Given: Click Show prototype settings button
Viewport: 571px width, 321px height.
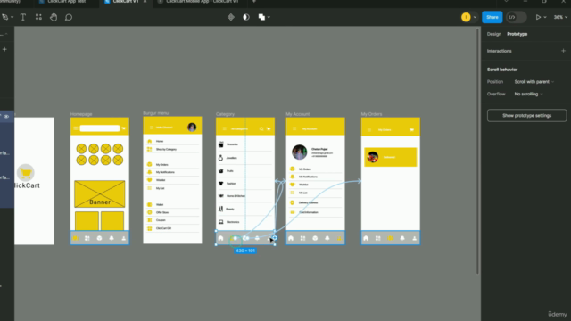Looking at the screenshot, I should (526, 115).
